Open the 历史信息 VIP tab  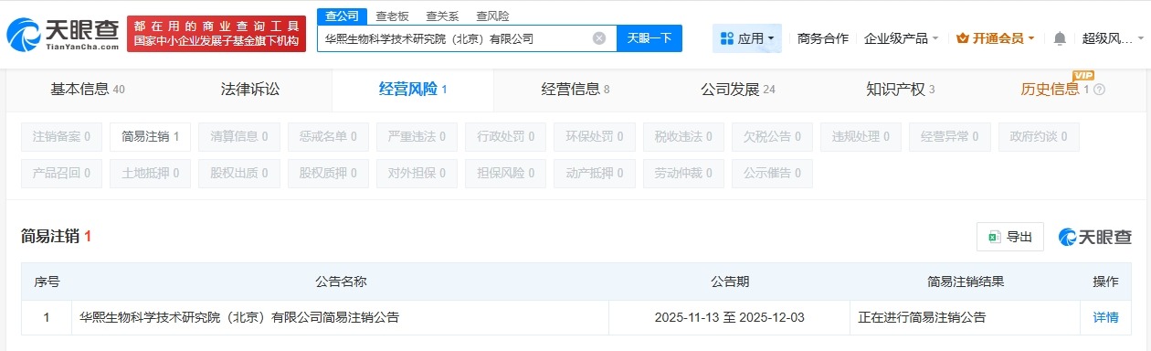click(1055, 90)
